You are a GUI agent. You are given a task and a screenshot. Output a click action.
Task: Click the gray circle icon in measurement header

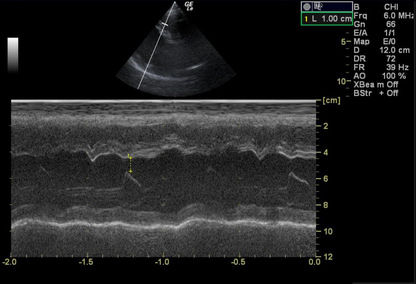click(x=307, y=7)
